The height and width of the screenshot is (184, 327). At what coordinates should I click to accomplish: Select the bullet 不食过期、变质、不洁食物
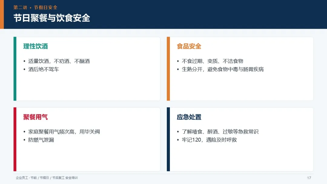tap(213, 61)
